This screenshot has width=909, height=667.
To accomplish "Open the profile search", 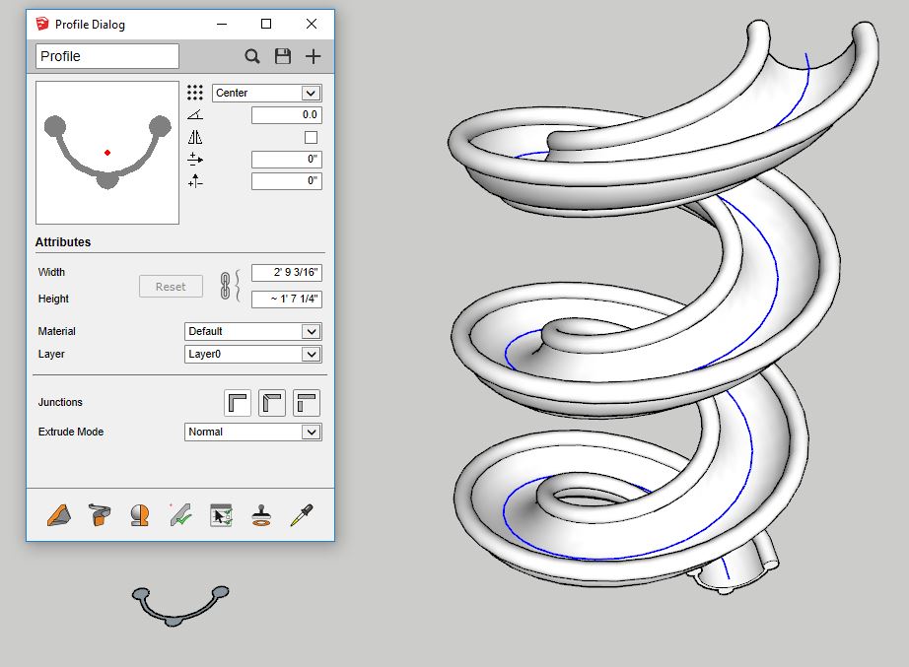I will coord(253,56).
